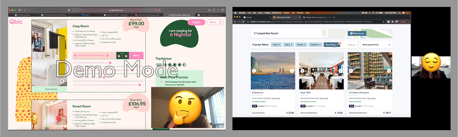This screenshot has height=137, width=458.
Task: Open info icon for Furry Friend Package
Action: [107, 55]
